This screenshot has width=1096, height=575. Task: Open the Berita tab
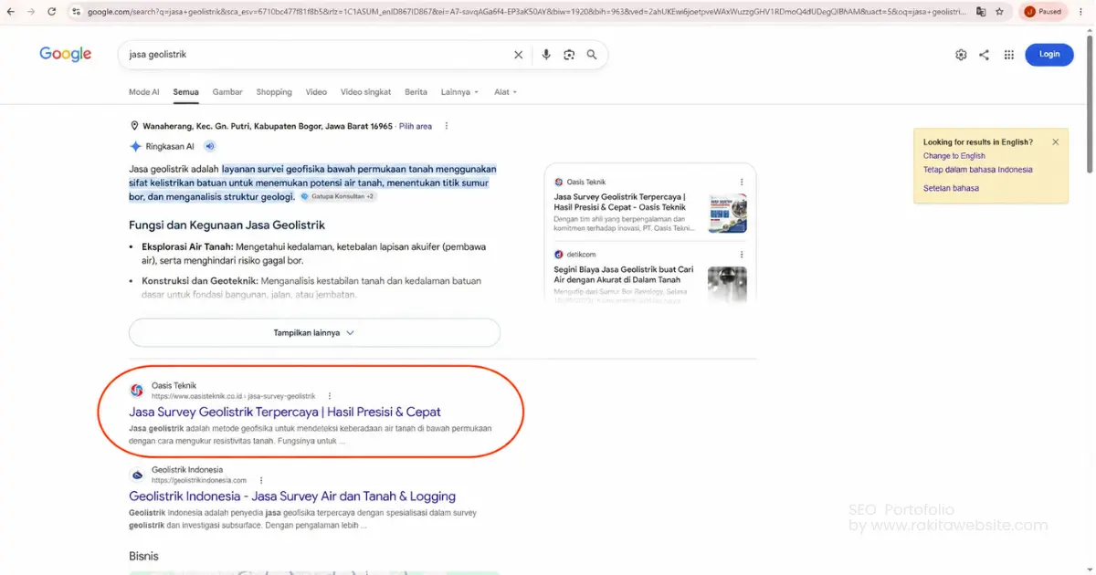(416, 92)
